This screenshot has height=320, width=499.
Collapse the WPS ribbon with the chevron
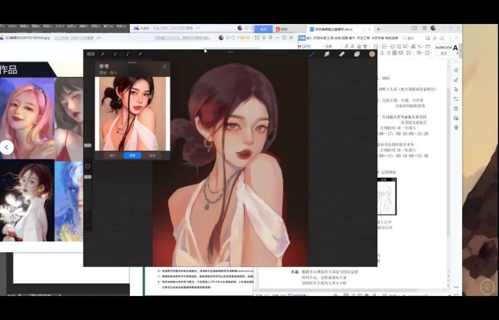click(x=456, y=38)
